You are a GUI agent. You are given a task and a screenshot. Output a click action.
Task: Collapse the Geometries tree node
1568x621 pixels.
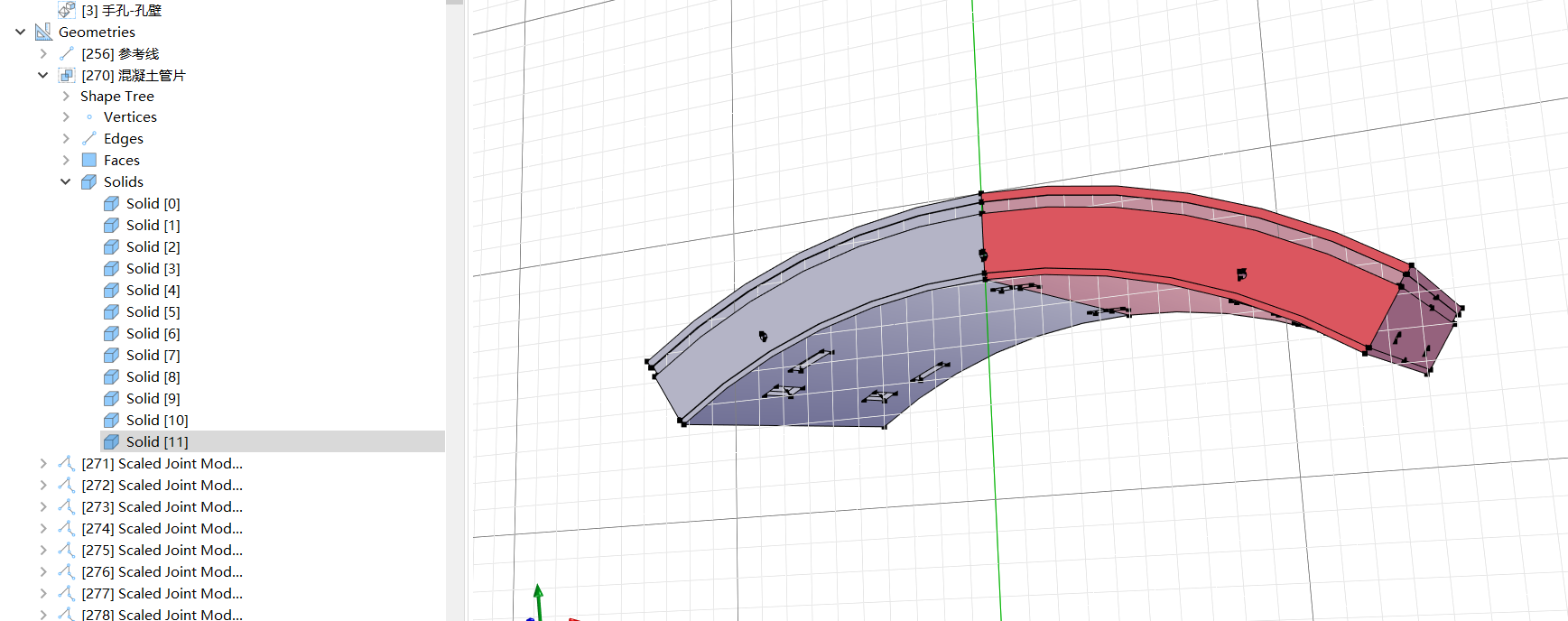pyautogui.click(x=20, y=32)
